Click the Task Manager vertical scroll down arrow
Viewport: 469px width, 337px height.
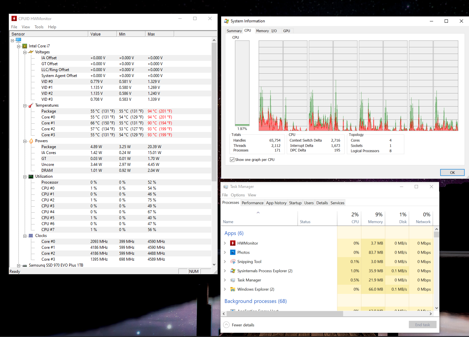pos(436,308)
